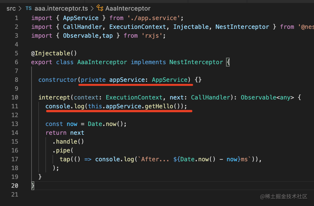Click the AaaInterceptor class symbol icon

click(x=100, y=9)
